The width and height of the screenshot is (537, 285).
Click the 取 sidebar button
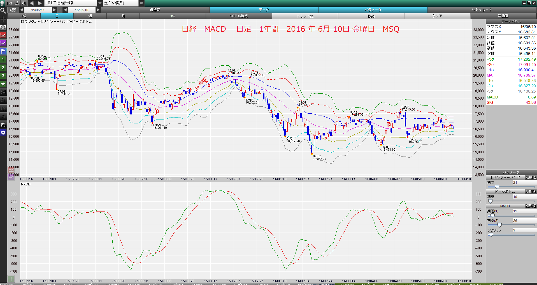(3, 108)
